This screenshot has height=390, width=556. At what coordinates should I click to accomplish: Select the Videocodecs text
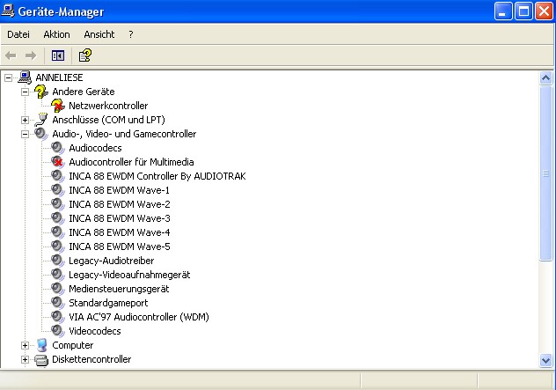[x=95, y=331]
